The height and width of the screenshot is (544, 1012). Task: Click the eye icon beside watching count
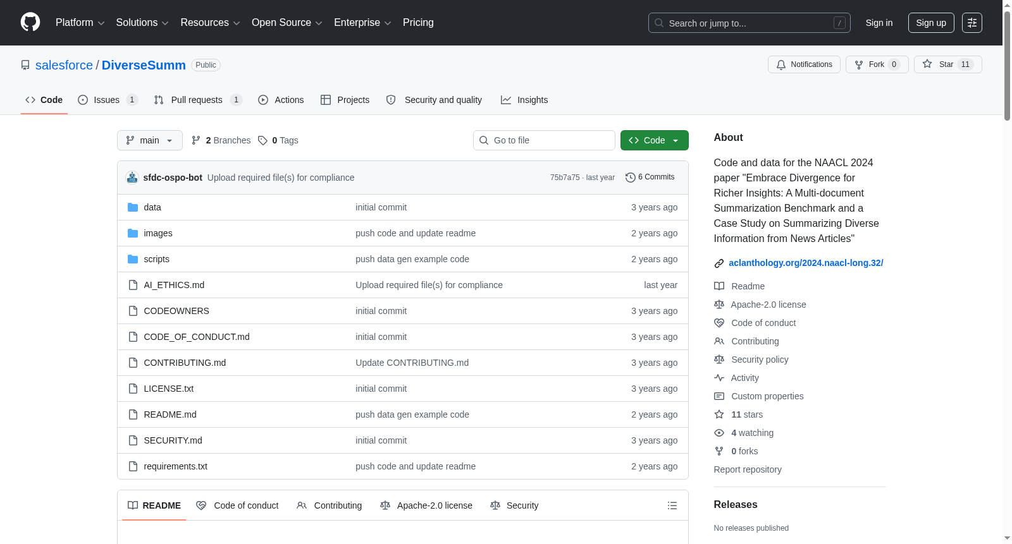(719, 433)
